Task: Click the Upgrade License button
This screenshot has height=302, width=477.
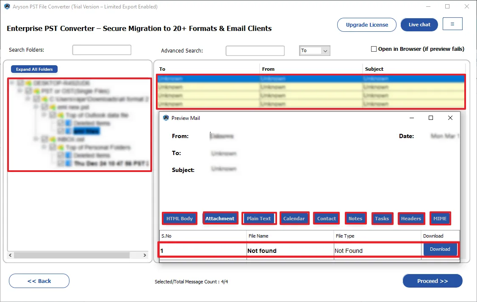Action: pos(367,25)
